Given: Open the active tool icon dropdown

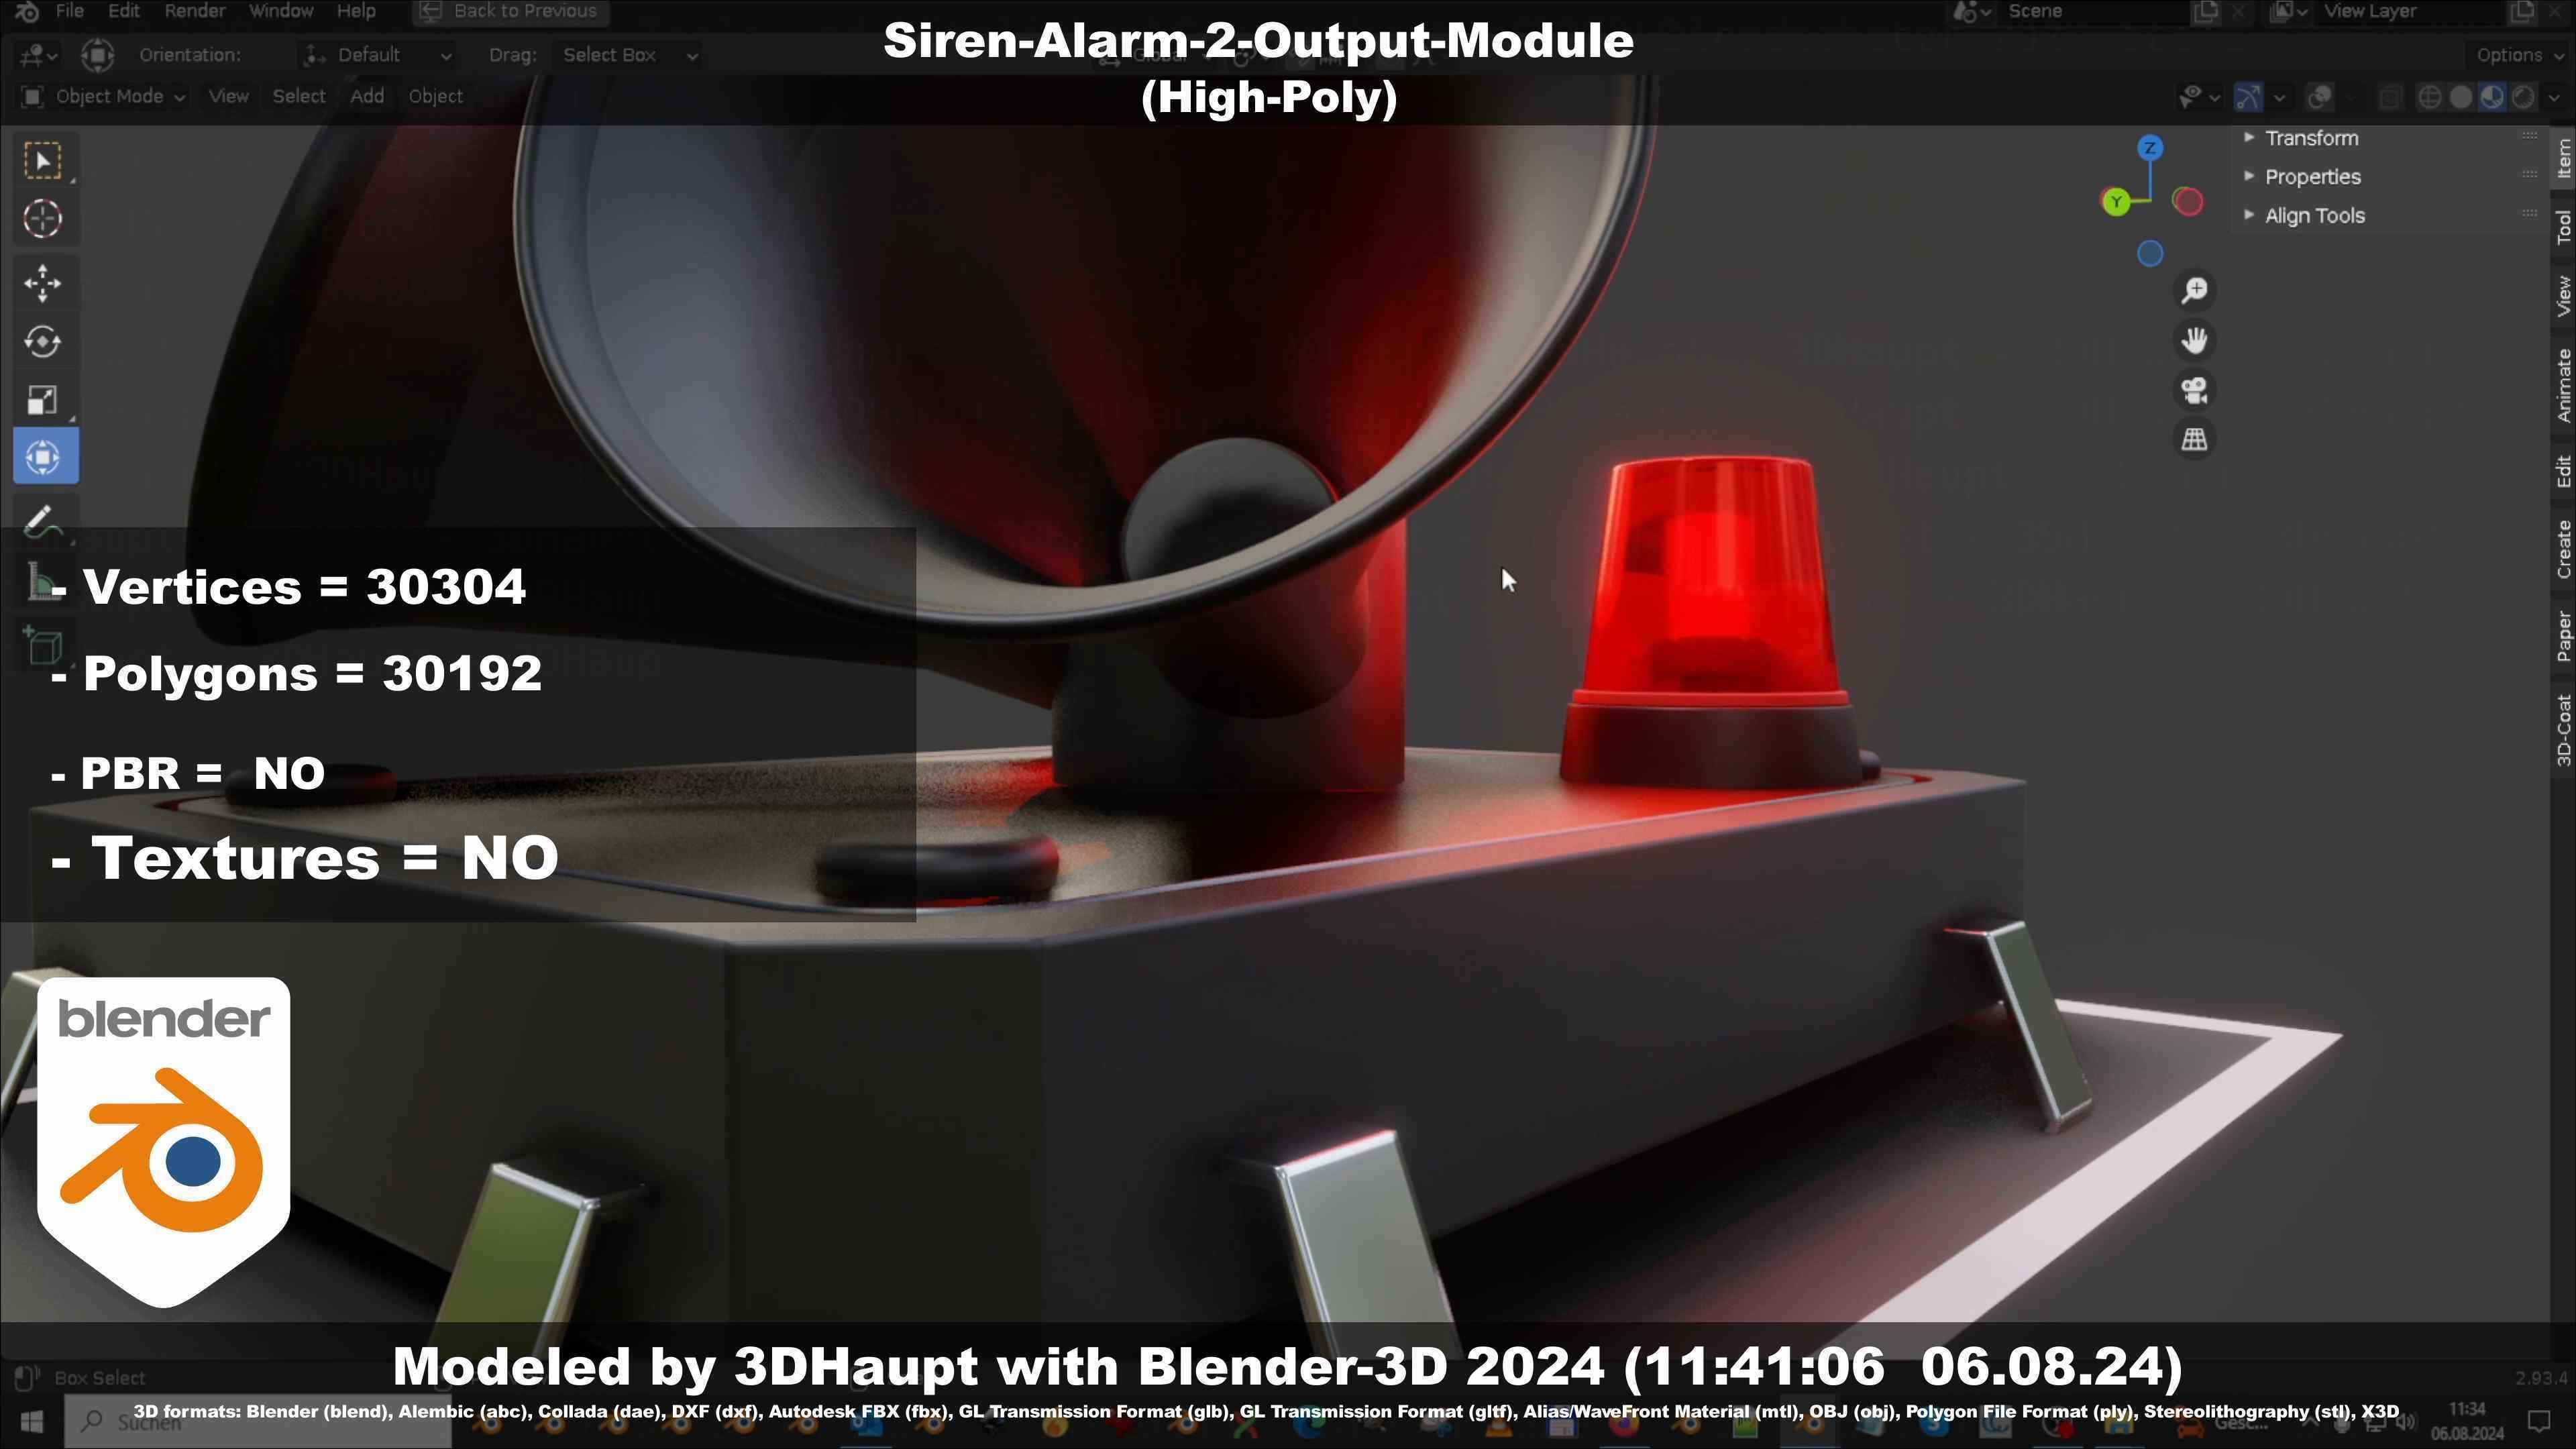Looking at the screenshot, I should click(x=38, y=55).
